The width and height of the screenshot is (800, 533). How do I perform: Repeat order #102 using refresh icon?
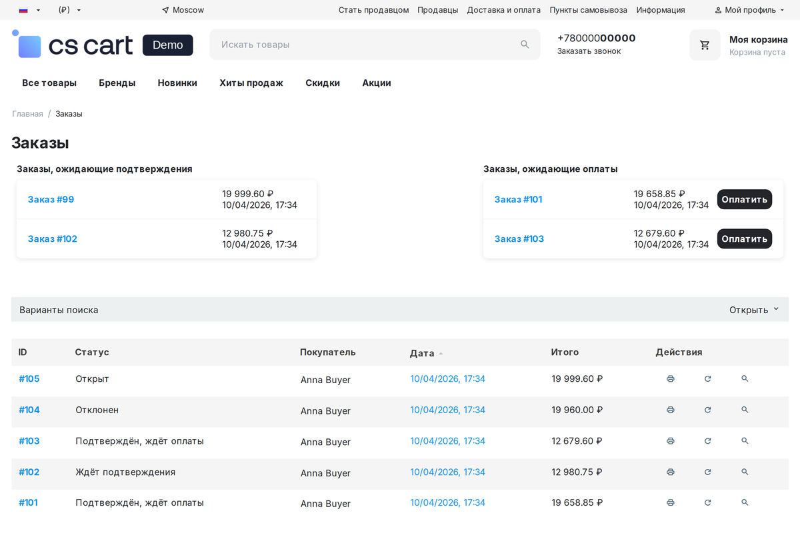click(x=707, y=472)
